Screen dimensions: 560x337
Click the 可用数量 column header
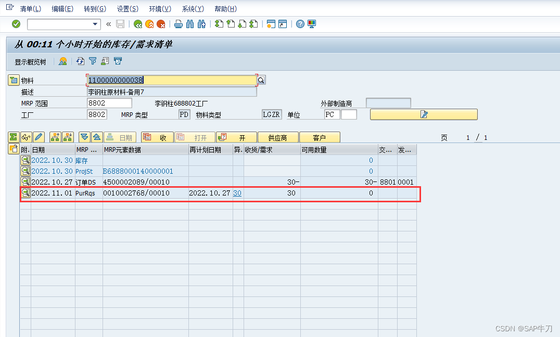click(x=339, y=150)
